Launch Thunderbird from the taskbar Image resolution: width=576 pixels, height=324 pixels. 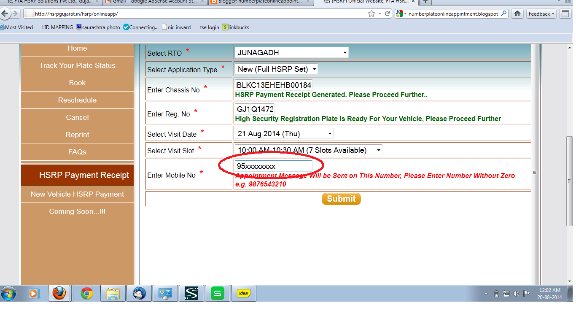[x=139, y=293]
